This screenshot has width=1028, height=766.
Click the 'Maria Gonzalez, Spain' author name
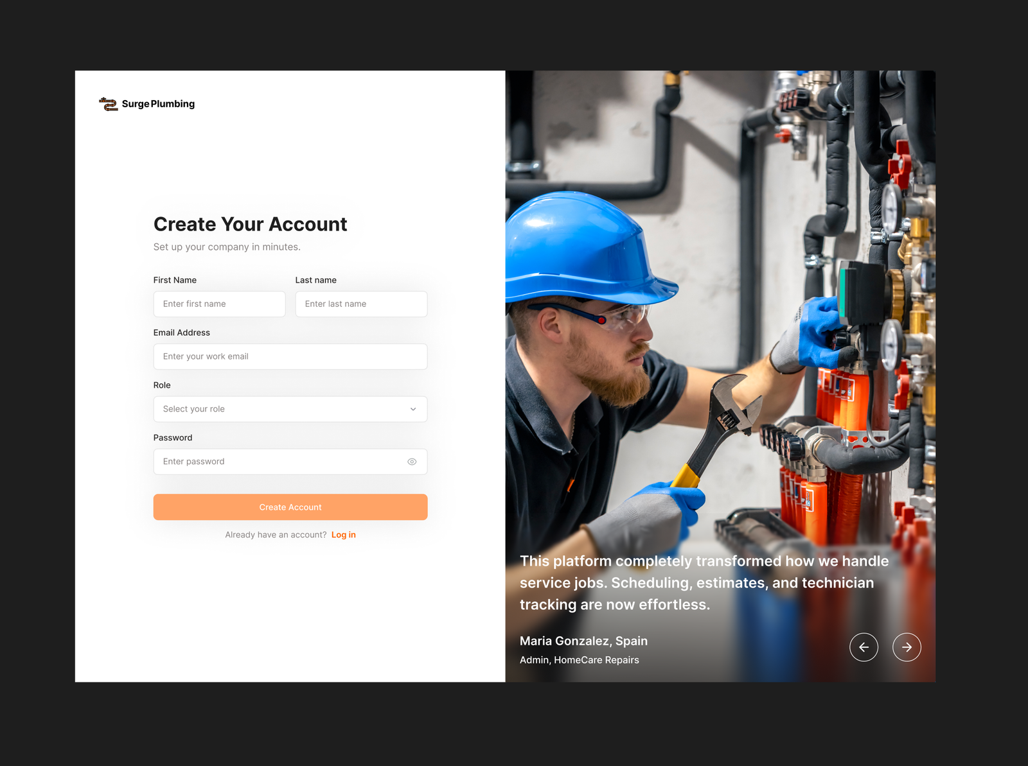click(x=583, y=641)
